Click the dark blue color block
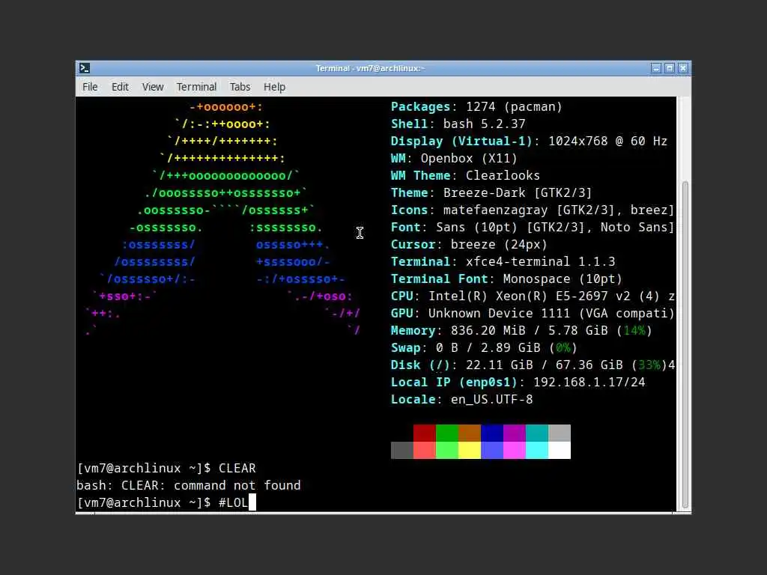This screenshot has height=575, width=767. tap(492, 433)
